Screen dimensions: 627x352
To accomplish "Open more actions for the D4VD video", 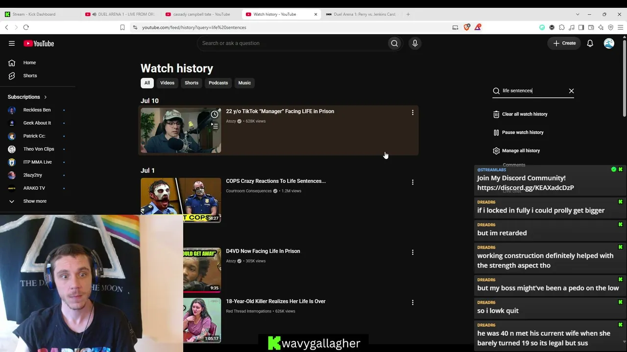I will (412, 252).
